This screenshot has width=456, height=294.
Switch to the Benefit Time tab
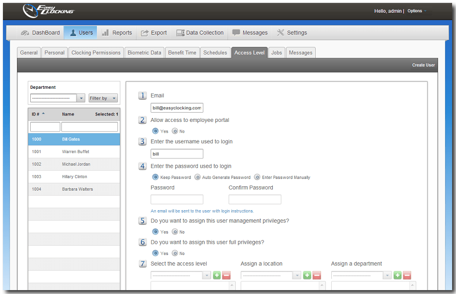[x=182, y=53]
